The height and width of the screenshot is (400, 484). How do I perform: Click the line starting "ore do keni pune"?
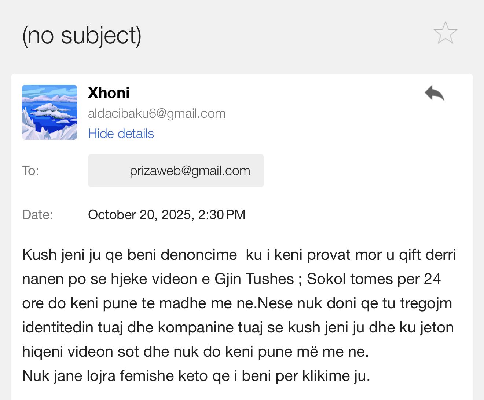tap(237, 303)
